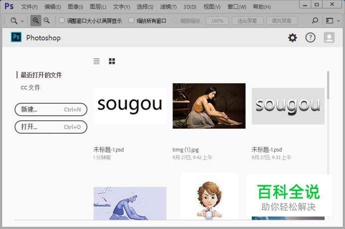Click file name 未标题-1.psd from 1分钟前
This screenshot has width=345, height=229.
pyautogui.click(x=109, y=150)
